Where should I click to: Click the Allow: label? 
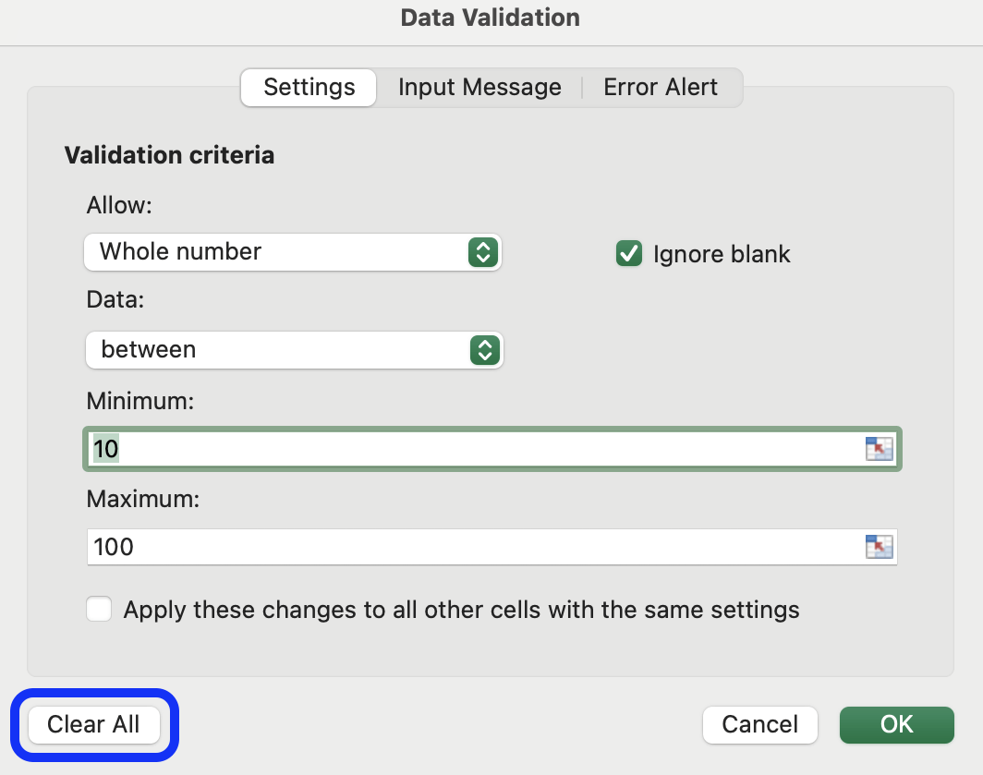(119, 205)
